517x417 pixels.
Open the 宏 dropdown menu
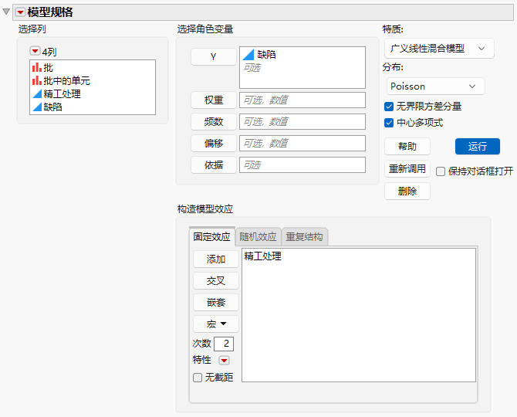(216, 324)
